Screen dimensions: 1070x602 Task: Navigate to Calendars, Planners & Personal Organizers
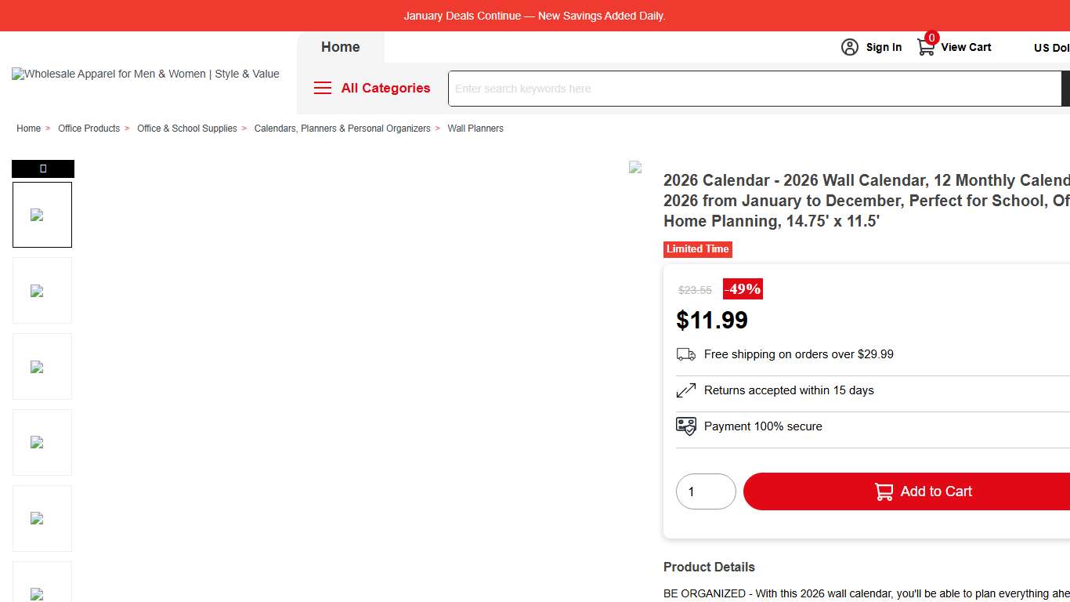(x=342, y=129)
